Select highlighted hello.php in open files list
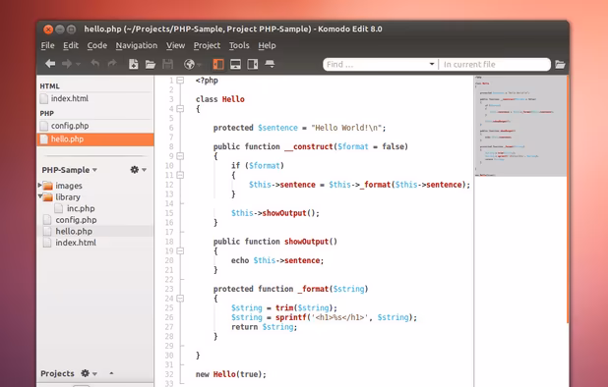 click(x=95, y=139)
